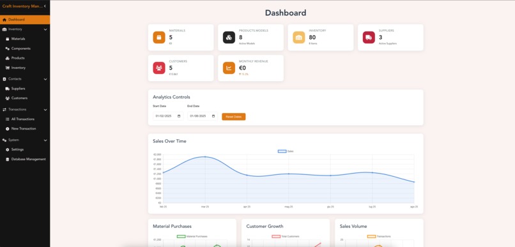
Task: Click the inventory count value 80
Action: (x=312, y=38)
